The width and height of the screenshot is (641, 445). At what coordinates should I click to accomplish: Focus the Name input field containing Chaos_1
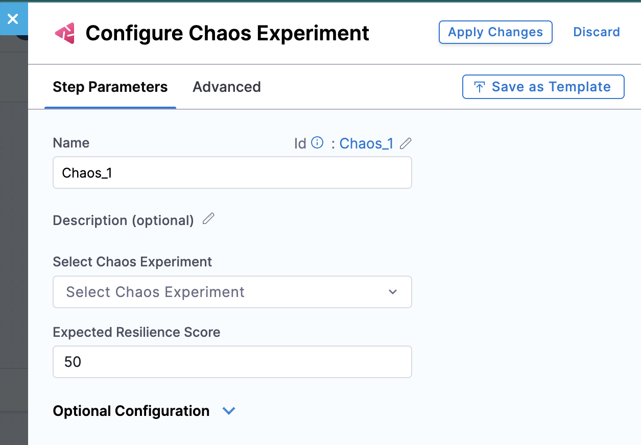pyautogui.click(x=232, y=173)
